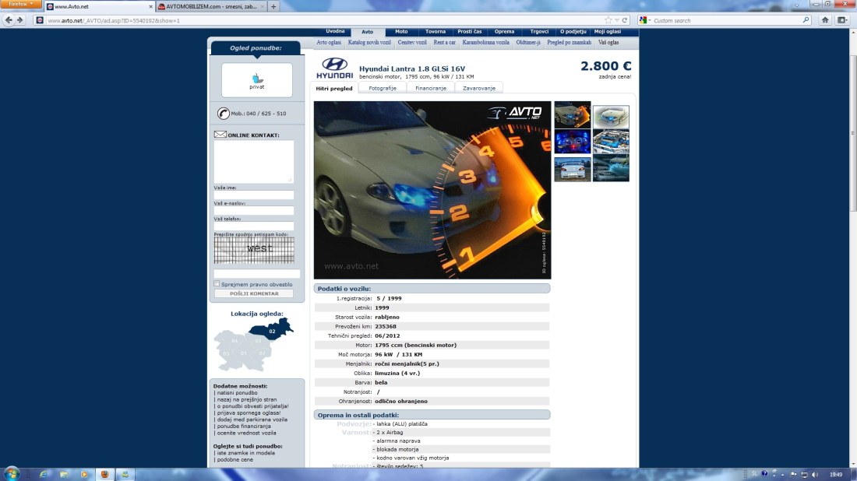This screenshot has height=481, width=857.
Task: Click prijava spornega oglasa link
Action: (x=248, y=413)
